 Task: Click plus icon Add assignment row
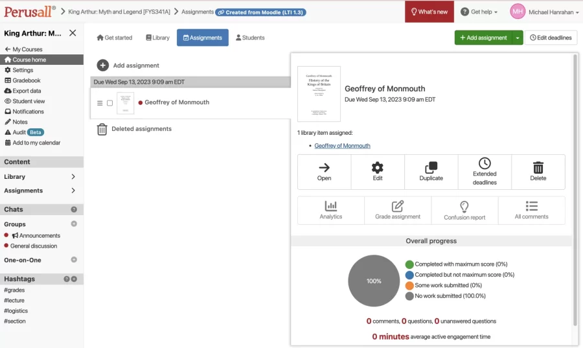coord(102,65)
